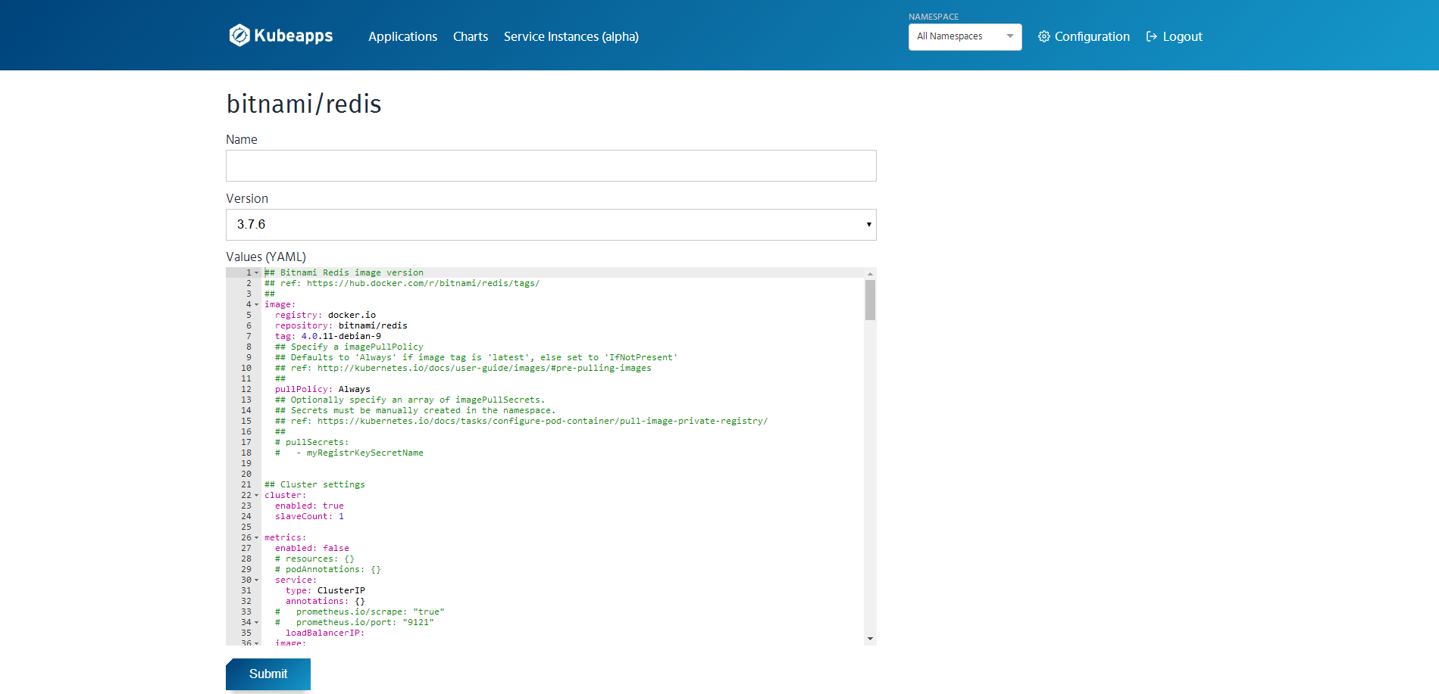
Task: Click the 'annotations: {}' line
Action: tap(325, 601)
